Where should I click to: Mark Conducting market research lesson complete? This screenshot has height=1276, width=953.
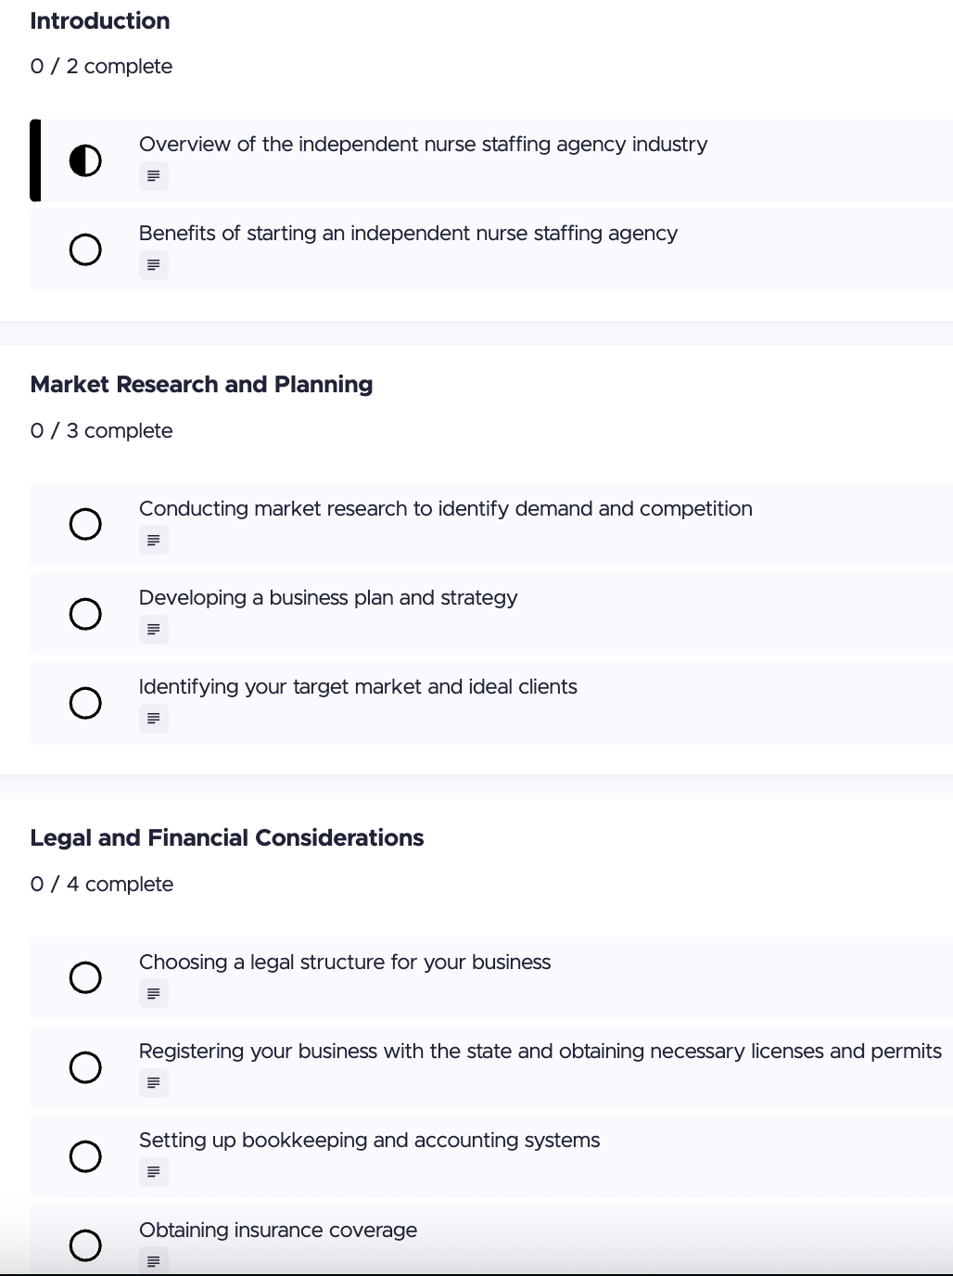point(85,524)
